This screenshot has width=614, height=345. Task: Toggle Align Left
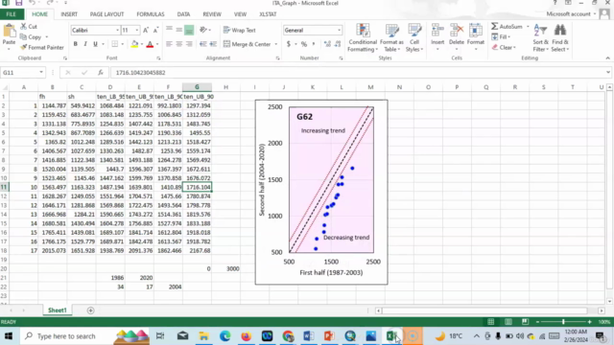click(x=169, y=44)
